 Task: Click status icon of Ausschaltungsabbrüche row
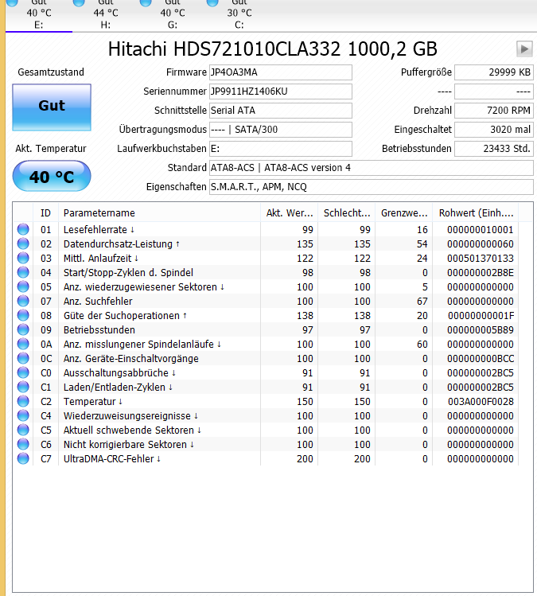tap(23, 372)
